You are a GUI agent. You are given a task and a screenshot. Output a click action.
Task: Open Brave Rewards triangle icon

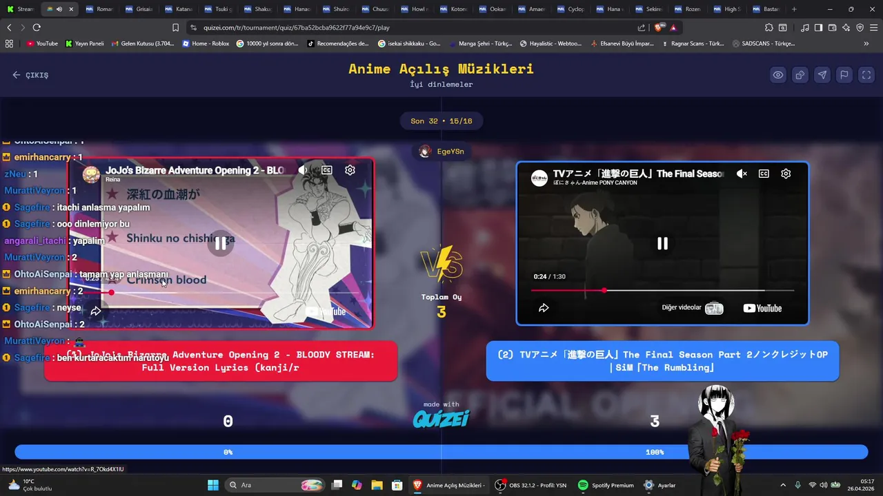tap(673, 28)
